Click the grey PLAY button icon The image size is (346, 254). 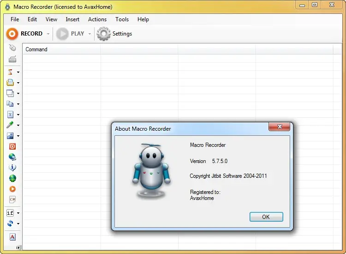pyautogui.click(x=62, y=34)
